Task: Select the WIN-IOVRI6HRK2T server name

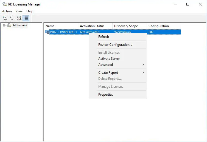Action: click(x=63, y=32)
